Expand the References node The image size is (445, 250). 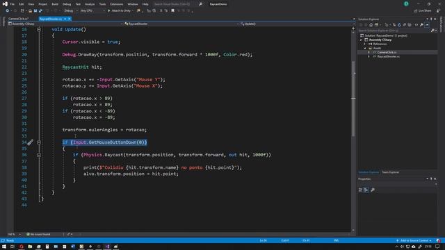tap(365, 44)
